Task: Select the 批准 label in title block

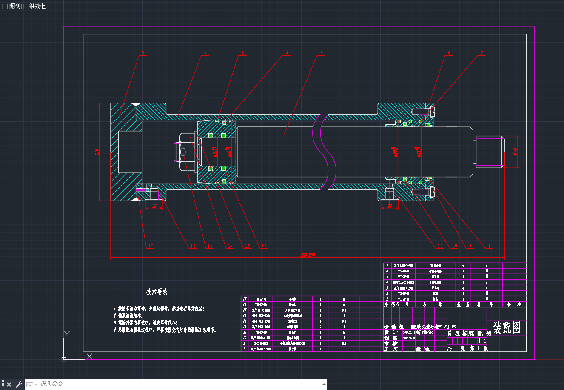Action: coord(422,349)
